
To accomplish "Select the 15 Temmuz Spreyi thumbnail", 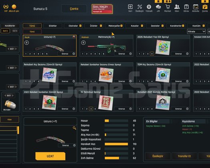I will pos(106,103).
